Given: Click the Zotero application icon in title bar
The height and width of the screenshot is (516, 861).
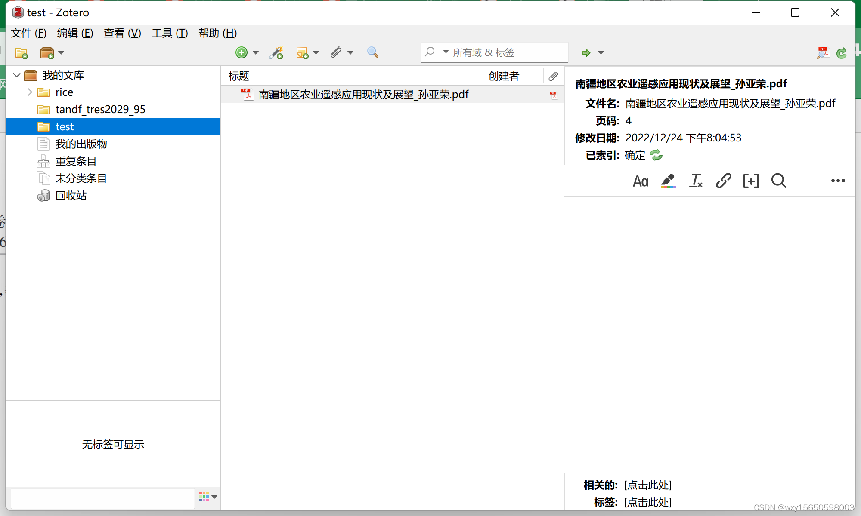Looking at the screenshot, I should click(18, 12).
